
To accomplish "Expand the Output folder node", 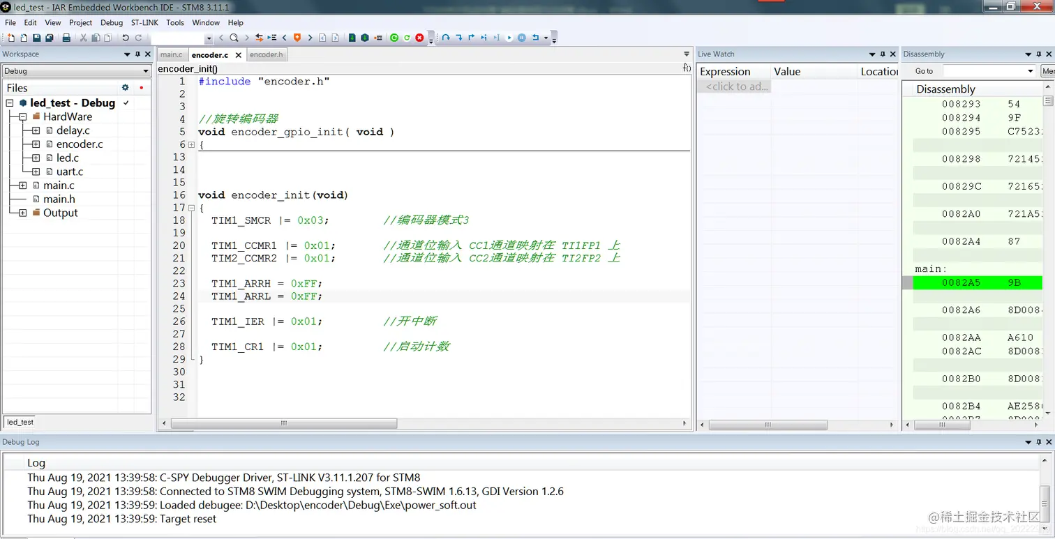I will pyautogui.click(x=23, y=213).
